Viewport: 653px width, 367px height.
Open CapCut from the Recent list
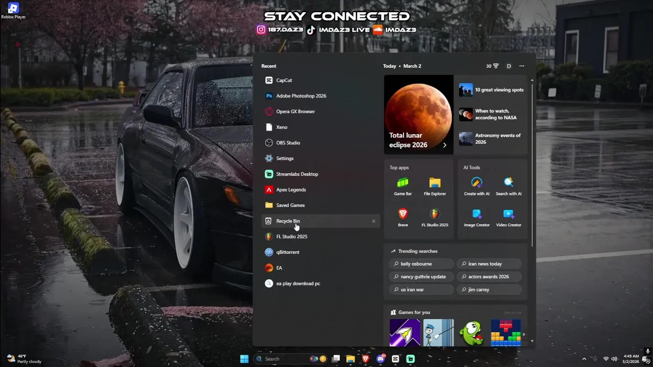point(320,80)
